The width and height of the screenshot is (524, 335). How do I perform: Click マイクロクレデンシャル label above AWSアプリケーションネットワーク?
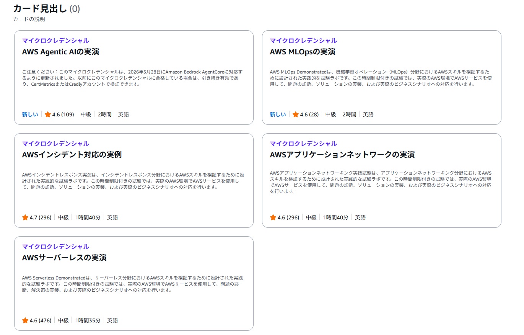coord(303,144)
